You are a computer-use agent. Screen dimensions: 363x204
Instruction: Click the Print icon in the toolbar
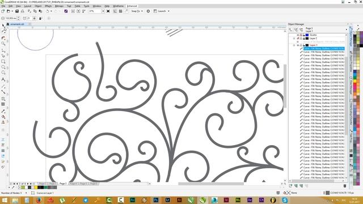pos(23,11)
